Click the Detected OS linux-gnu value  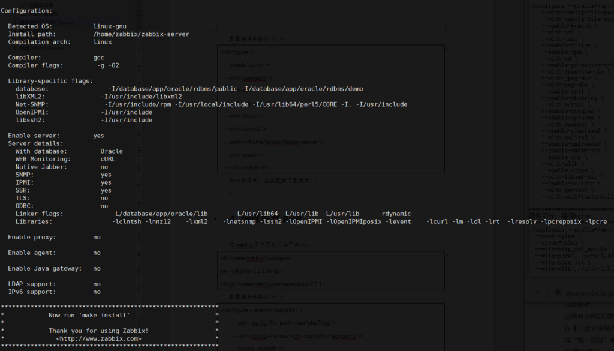(x=110, y=26)
